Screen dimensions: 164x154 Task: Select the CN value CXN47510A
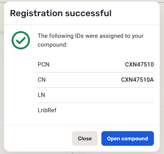pyautogui.click(x=137, y=80)
